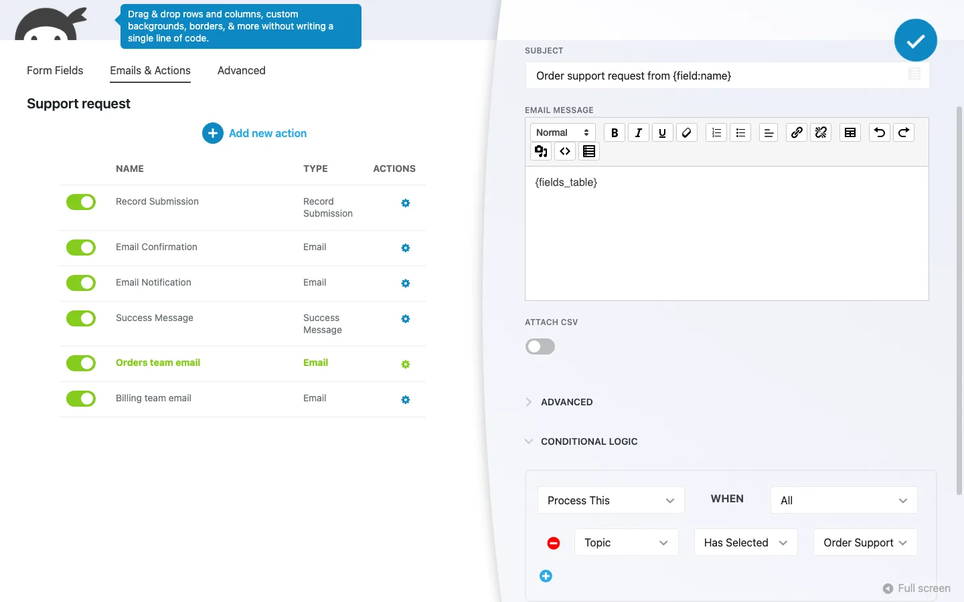964x602 pixels.
Task: Disable the Record Submission action toggle
Action: click(x=81, y=202)
